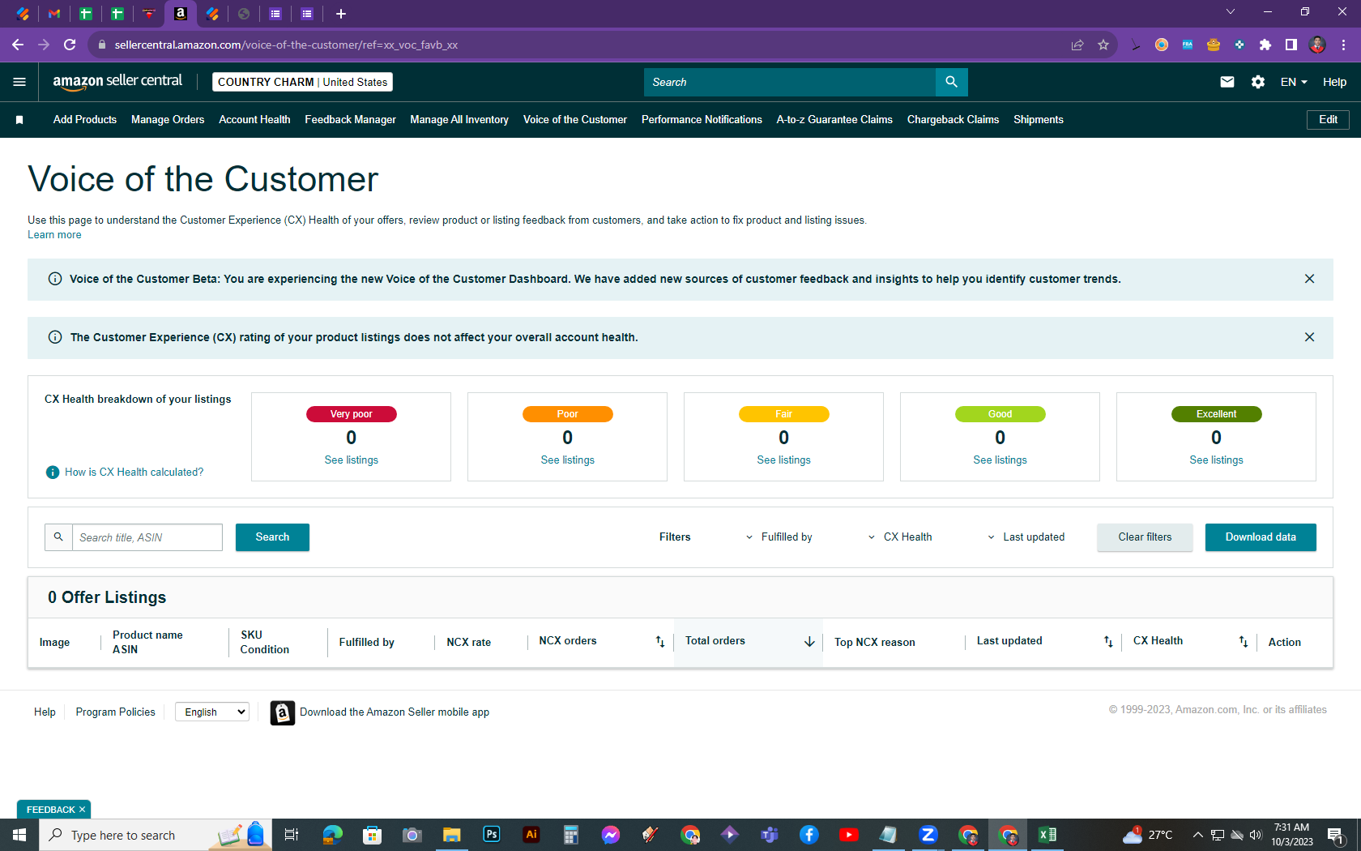Open the EN language dropdown
Screen dimensions: 1361x851
point(1294,82)
